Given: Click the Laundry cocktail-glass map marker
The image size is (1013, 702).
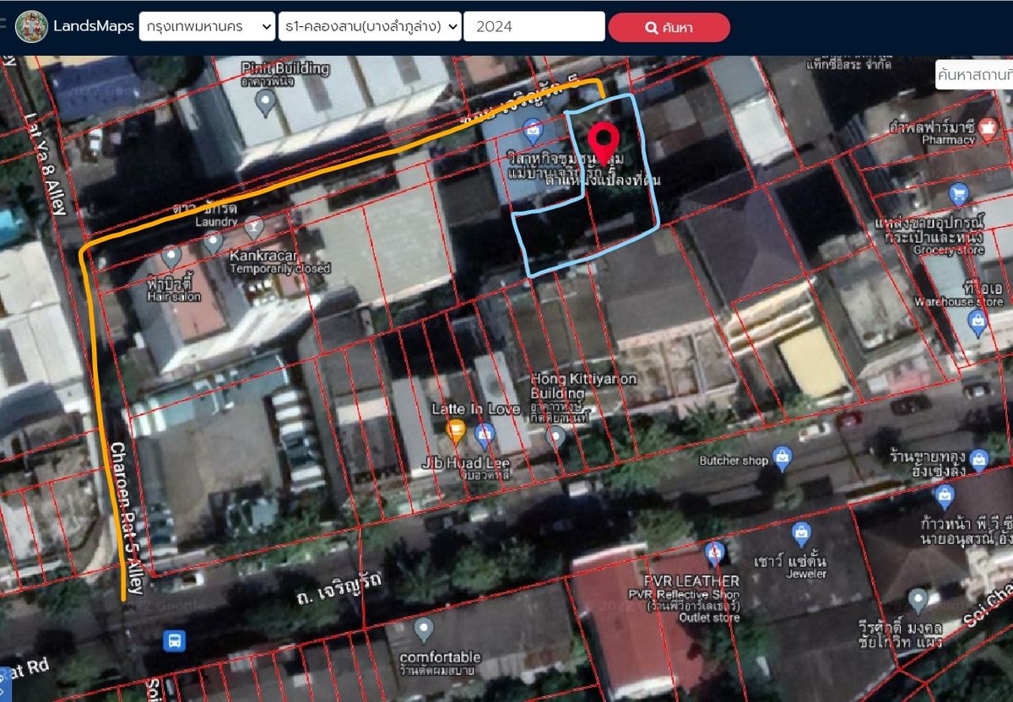Looking at the screenshot, I should click(252, 227).
